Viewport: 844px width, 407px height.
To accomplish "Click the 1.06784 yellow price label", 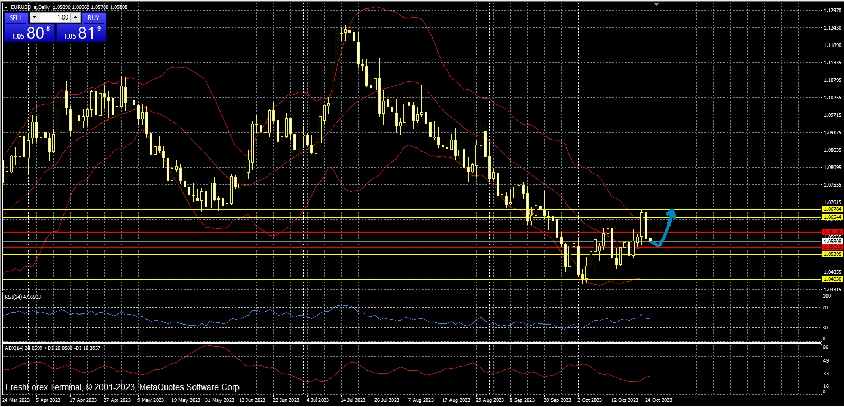I will (x=832, y=209).
